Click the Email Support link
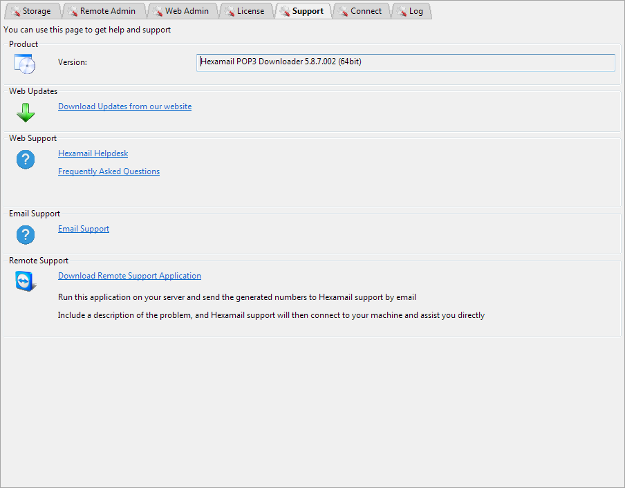This screenshot has height=488, width=625. point(84,229)
